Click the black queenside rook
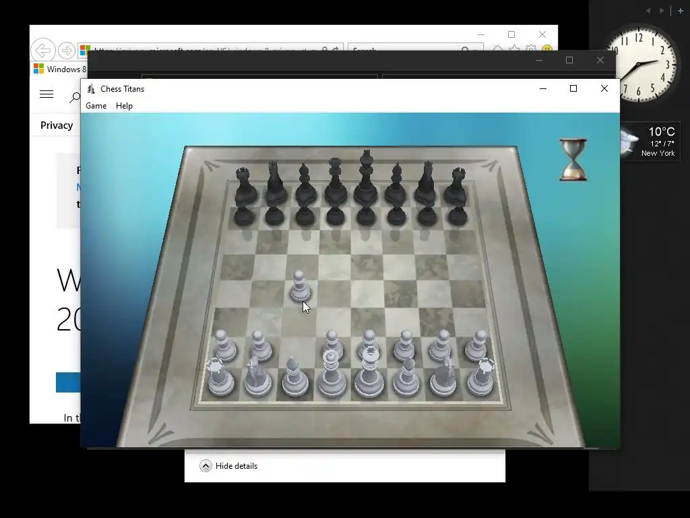The image size is (690, 518). point(244,188)
